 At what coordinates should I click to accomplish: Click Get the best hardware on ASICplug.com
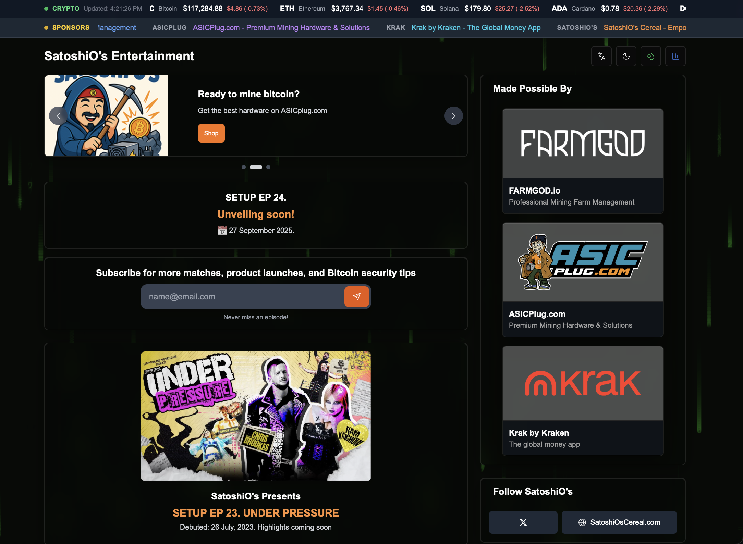262,111
